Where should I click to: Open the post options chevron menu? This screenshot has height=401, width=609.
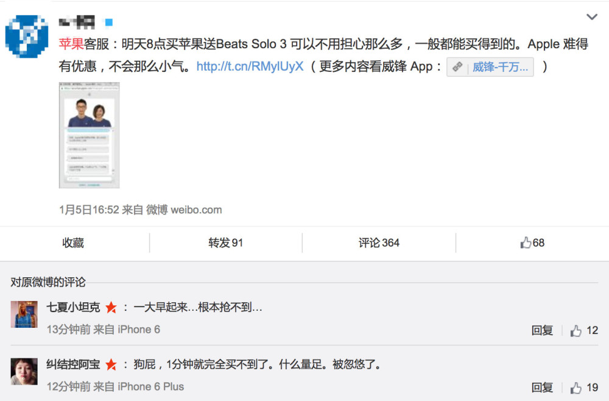[x=591, y=17]
